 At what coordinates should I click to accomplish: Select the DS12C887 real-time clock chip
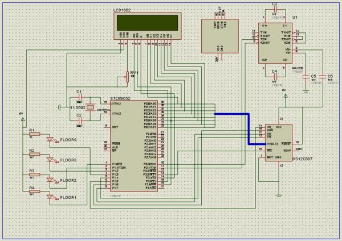278,142
